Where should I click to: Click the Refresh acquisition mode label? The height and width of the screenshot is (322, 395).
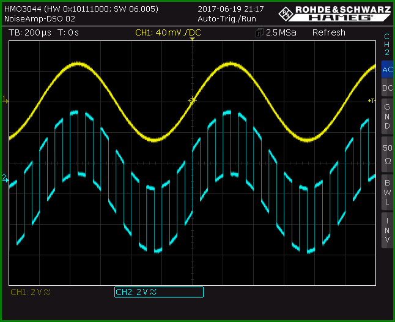click(x=329, y=32)
